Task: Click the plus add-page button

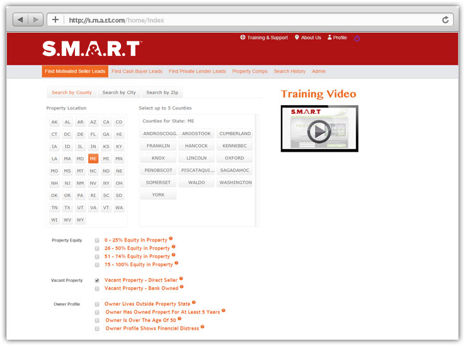Action: 55,20
